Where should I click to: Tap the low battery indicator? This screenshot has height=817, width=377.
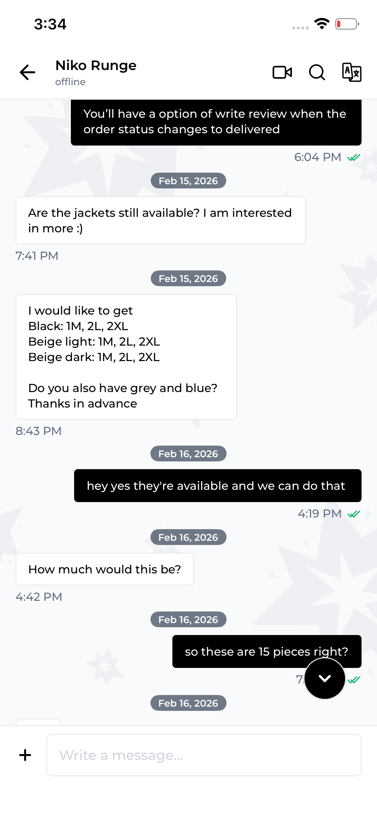347,24
